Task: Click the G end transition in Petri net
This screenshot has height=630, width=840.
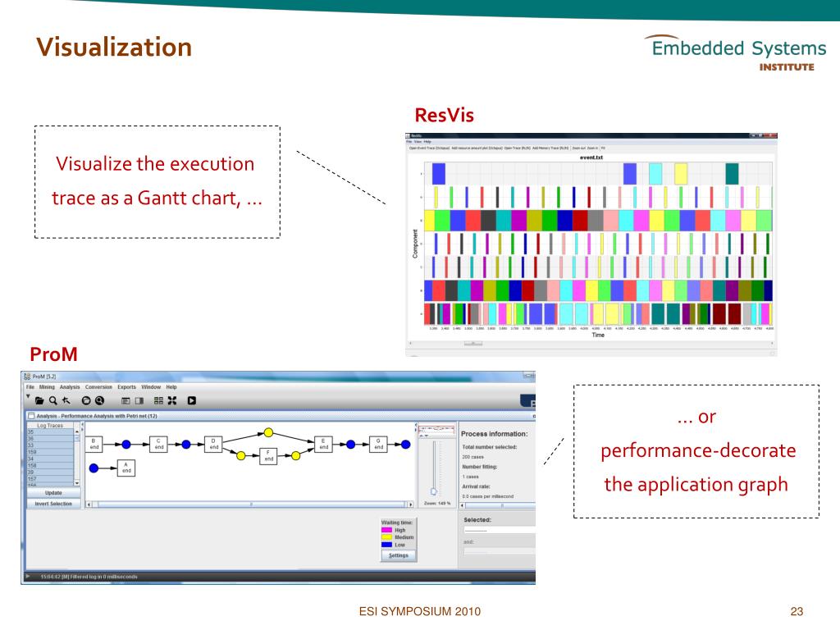Action: coord(378,444)
